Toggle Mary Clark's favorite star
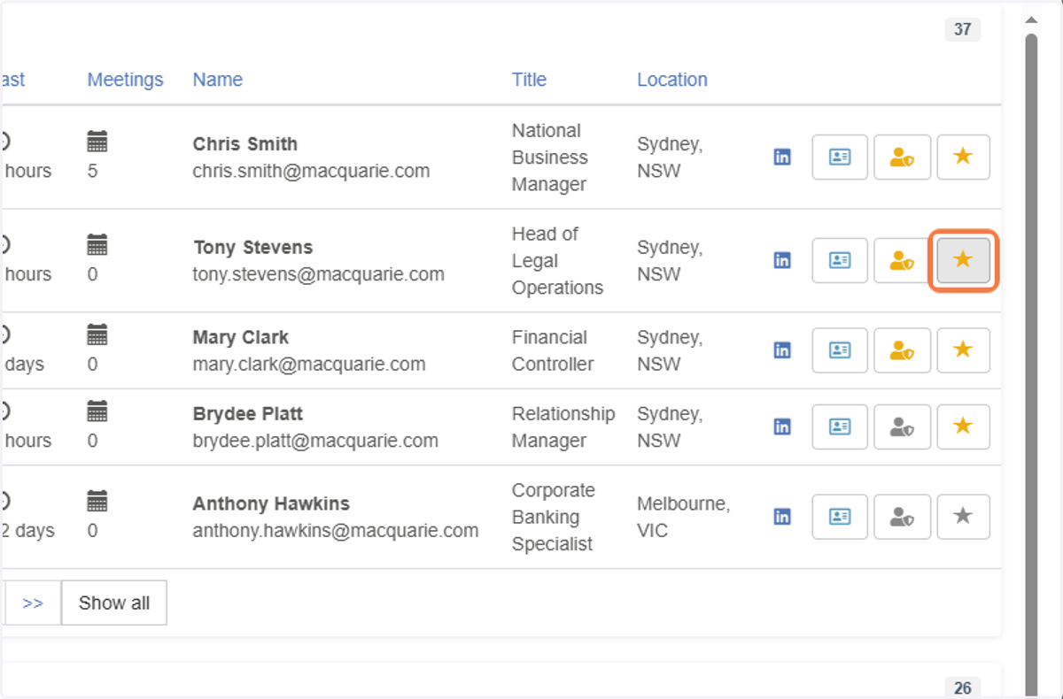Screen dimensions: 1063x699 point(963,350)
